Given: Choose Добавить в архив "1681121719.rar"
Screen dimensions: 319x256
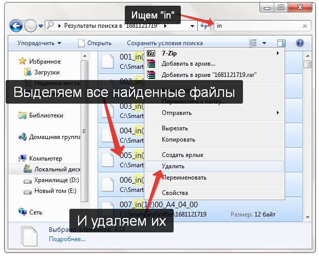Looking at the screenshot, I should point(214,75).
